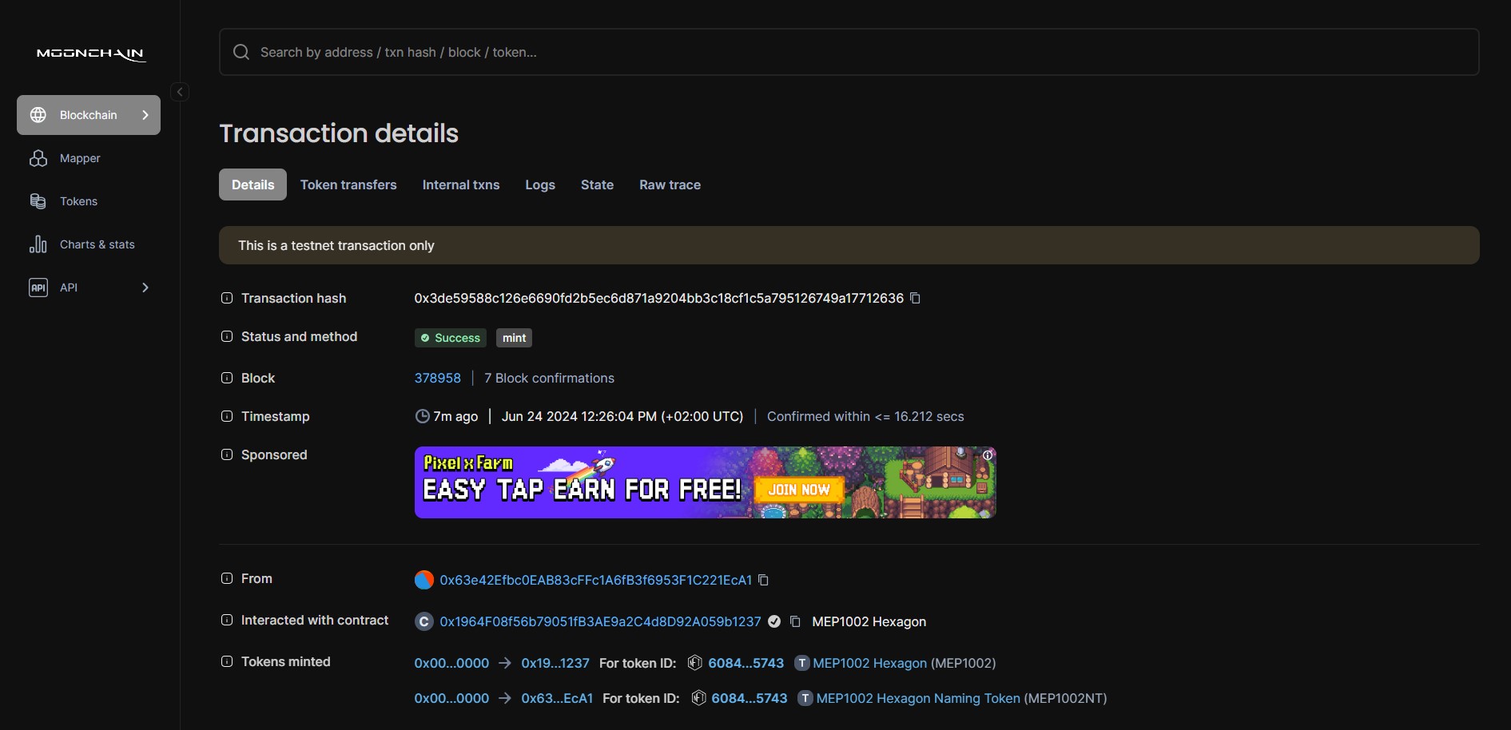This screenshot has height=730, width=1511.
Task: Click the JOIN NOW ad button
Action: (798, 490)
